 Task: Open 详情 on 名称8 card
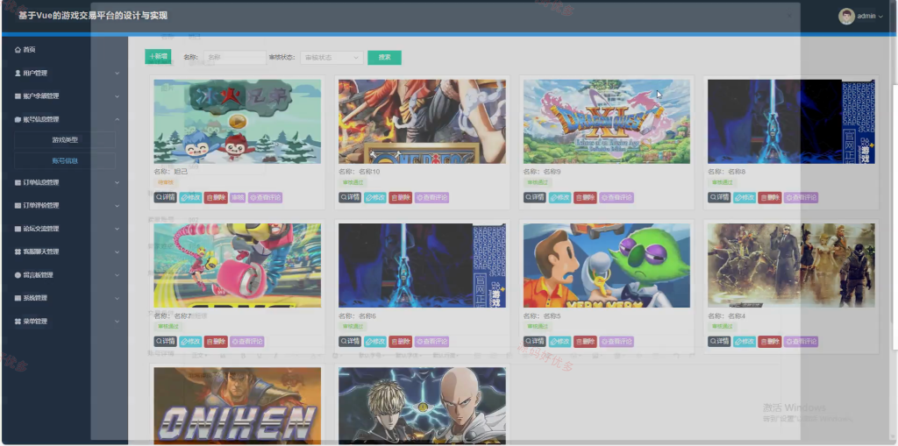(719, 197)
